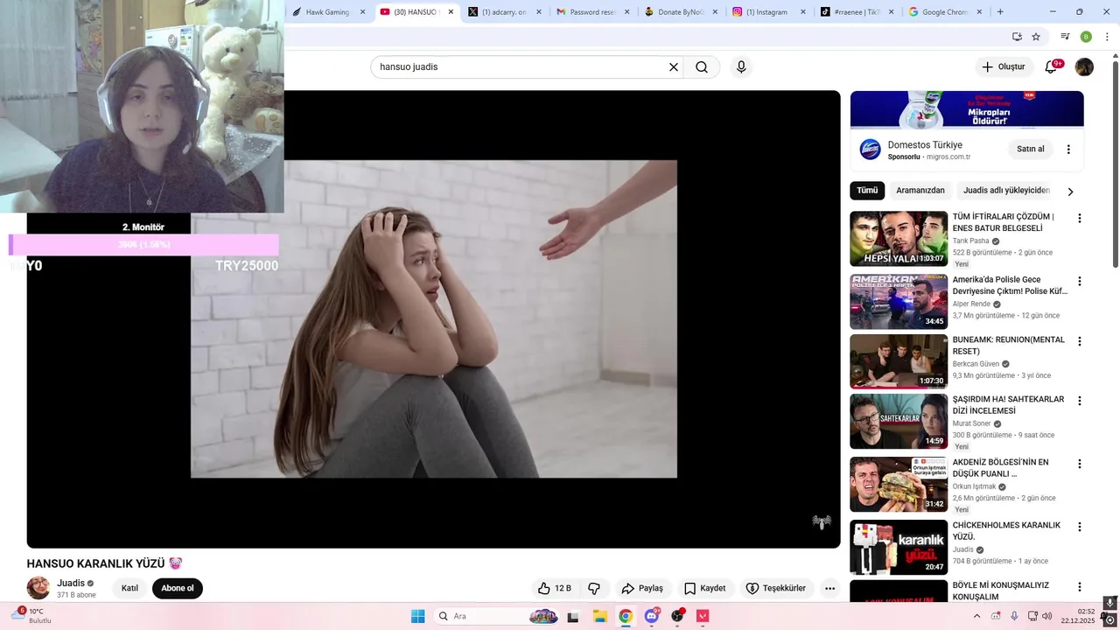Open Chrome profile B avatar
This screenshot has height=630, width=1120.
pyautogui.click(x=1086, y=37)
